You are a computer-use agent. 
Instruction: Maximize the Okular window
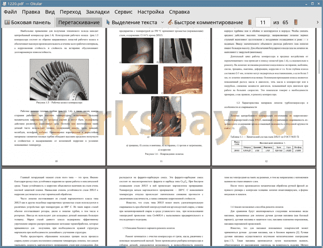[x=312, y=4]
